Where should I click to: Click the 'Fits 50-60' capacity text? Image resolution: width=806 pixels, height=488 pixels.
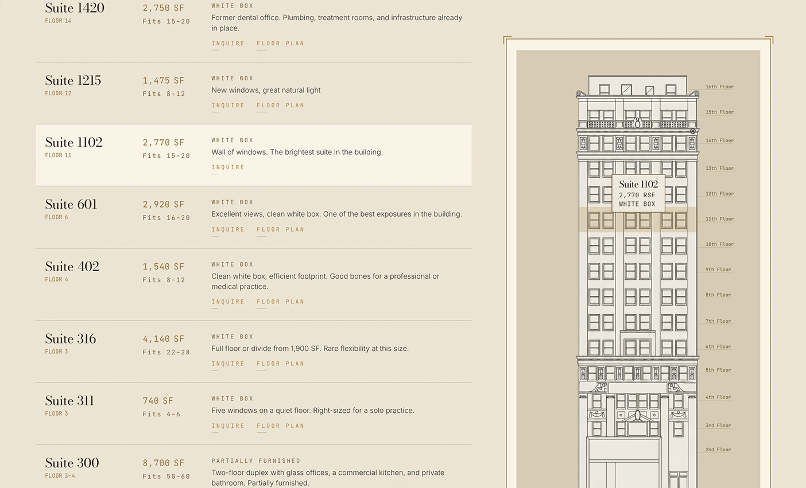[x=166, y=477]
